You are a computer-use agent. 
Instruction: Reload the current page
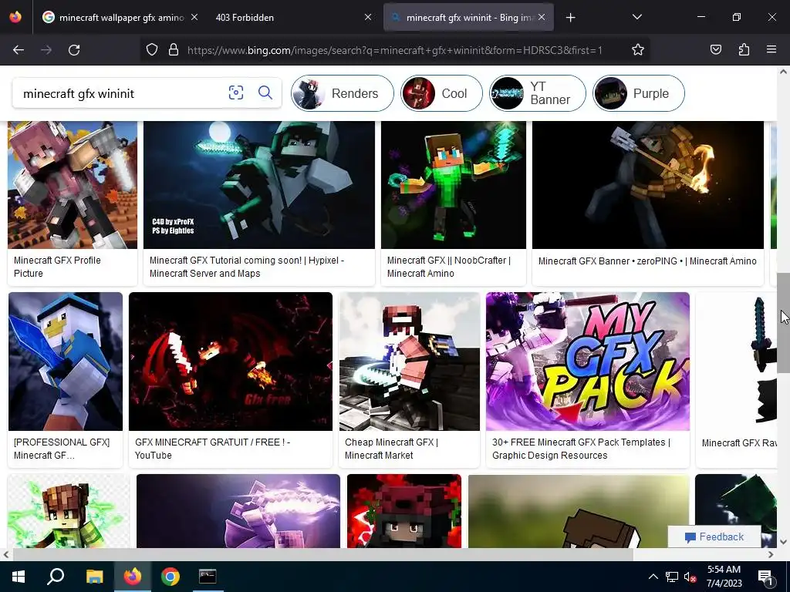pyautogui.click(x=74, y=50)
